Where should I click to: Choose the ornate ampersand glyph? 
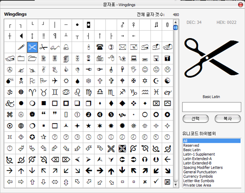tap(10, 104)
